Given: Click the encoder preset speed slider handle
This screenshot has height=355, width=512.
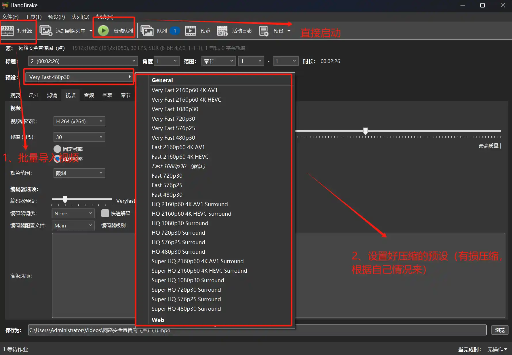Looking at the screenshot, I should coord(65,199).
